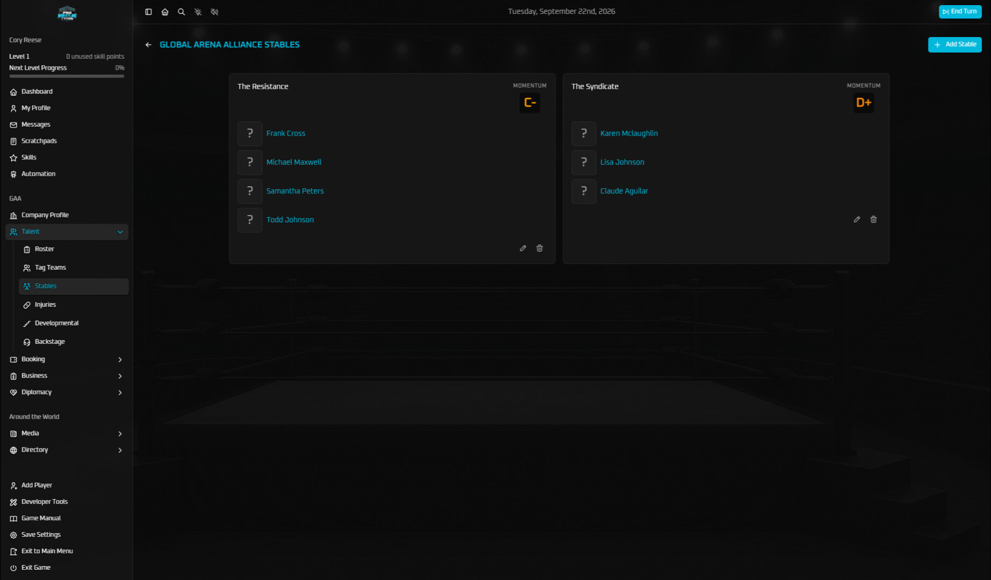Toggle the light effects icon in toolbar

[x=198, y=12]
